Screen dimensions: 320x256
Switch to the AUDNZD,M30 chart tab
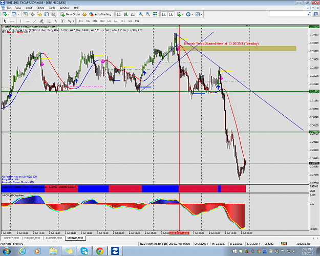[54, 238]
